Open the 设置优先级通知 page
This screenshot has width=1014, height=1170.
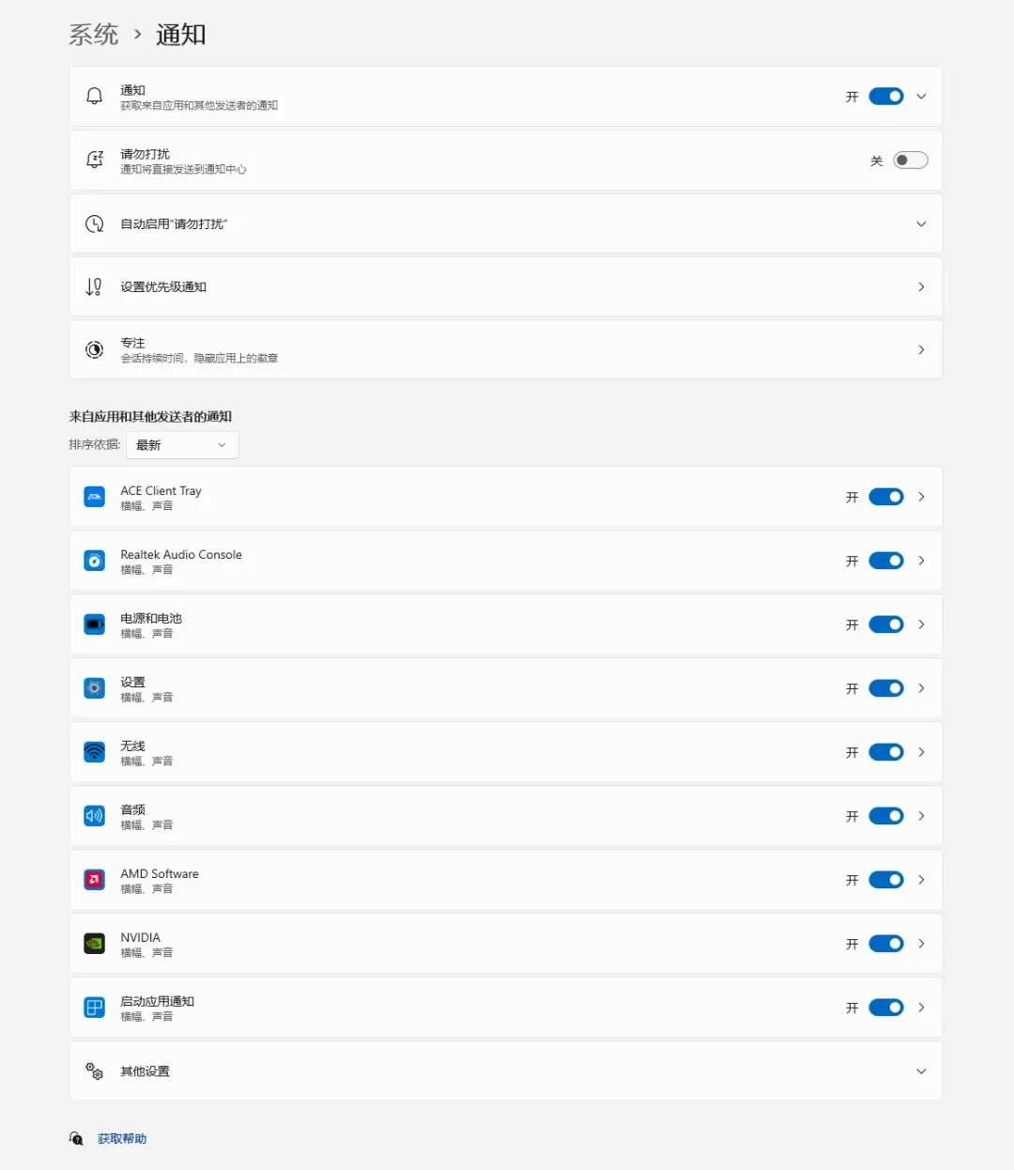[x=505, y=287]
